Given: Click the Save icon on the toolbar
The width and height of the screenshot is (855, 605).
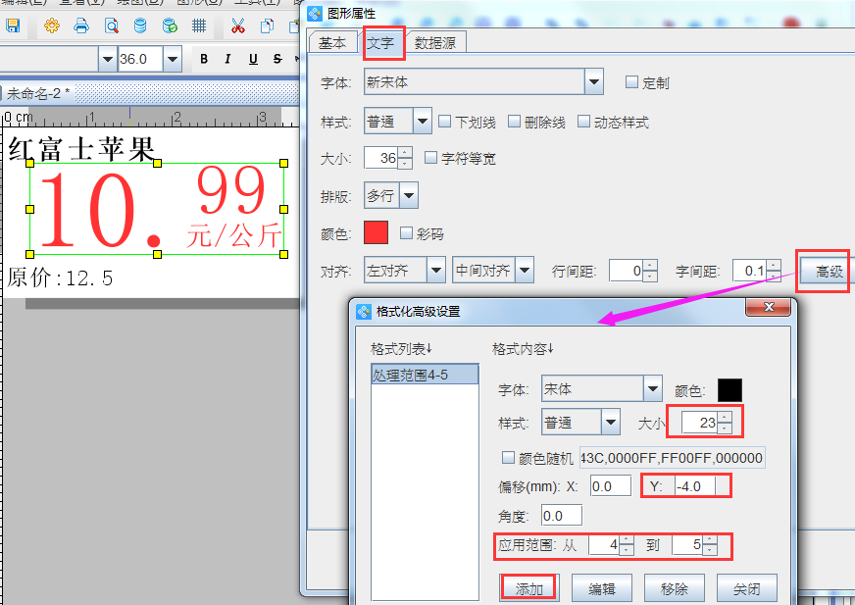Looking at the screenshot, I should [13, 26].
